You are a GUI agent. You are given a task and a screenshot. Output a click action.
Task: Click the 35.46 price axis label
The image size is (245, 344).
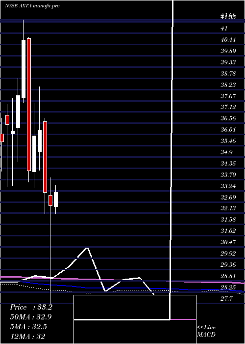[228, 141]
